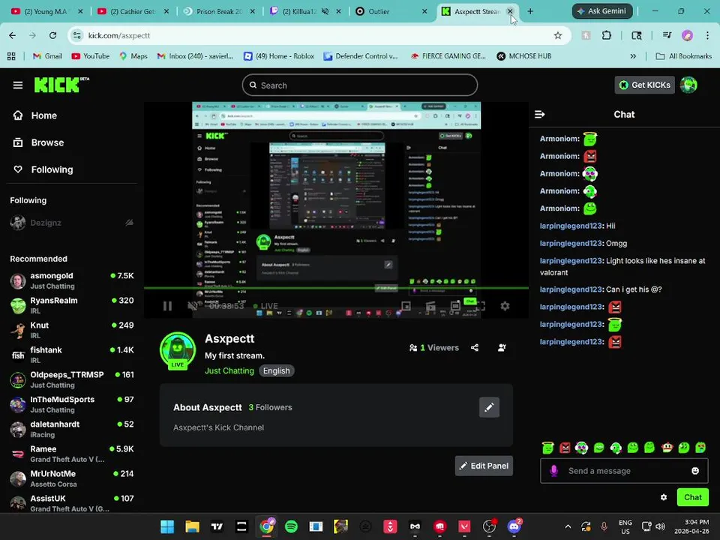The image size is (720, 540).
Task: Toggle theater mode
Action: pos(455,306)
